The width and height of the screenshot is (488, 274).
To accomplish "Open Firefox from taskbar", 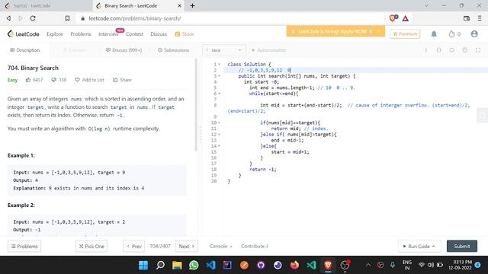I will [x=294, y=265].
